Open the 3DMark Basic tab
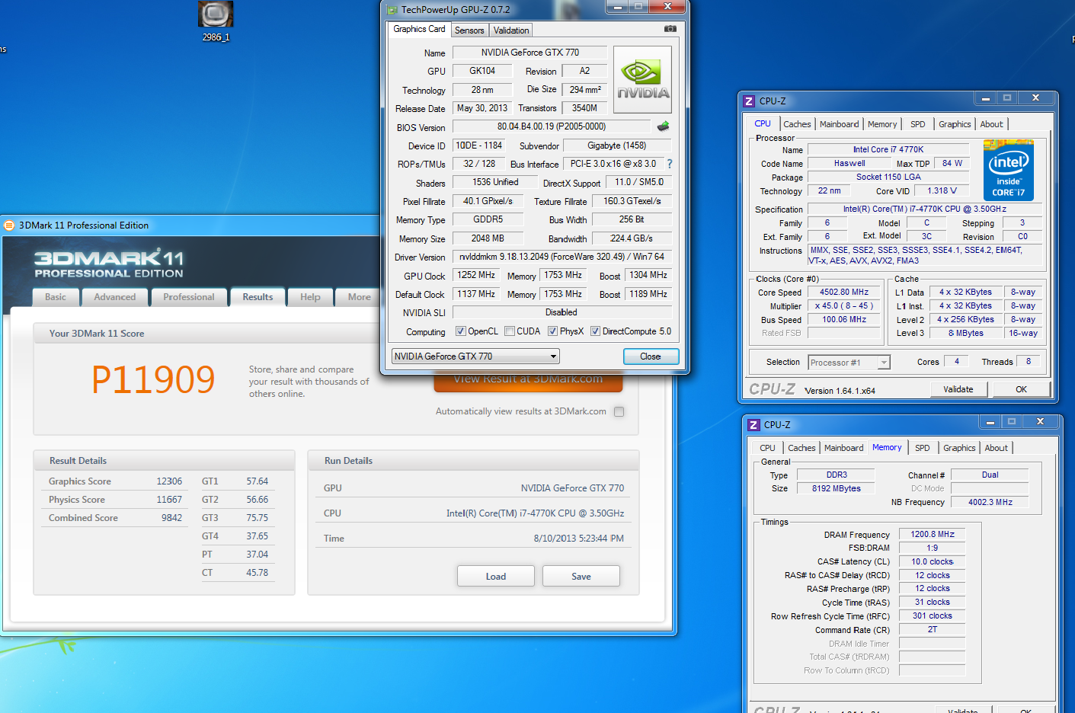 (56, 297)
